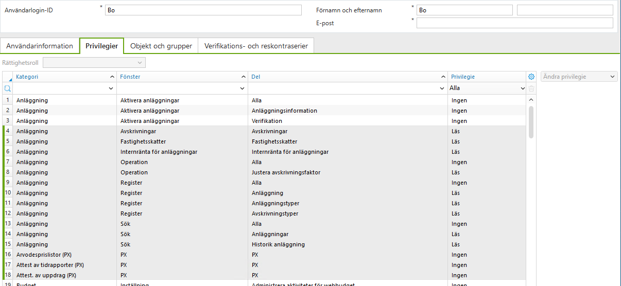
Task: Click 'Anläggningsinformation' cell in row 2
Action: click(348, 111)
